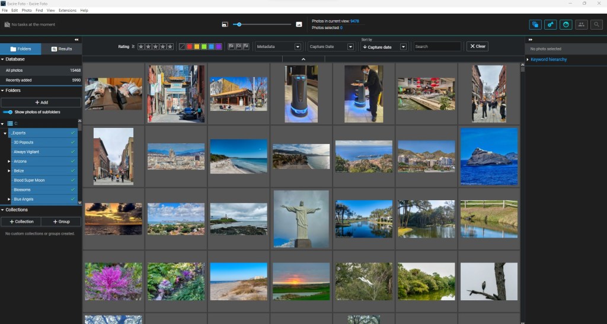Switch to the Results tab

(62, 49)
